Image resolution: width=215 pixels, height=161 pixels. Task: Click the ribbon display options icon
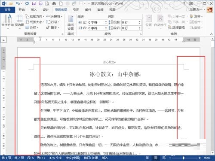click(x=191, y=3)
